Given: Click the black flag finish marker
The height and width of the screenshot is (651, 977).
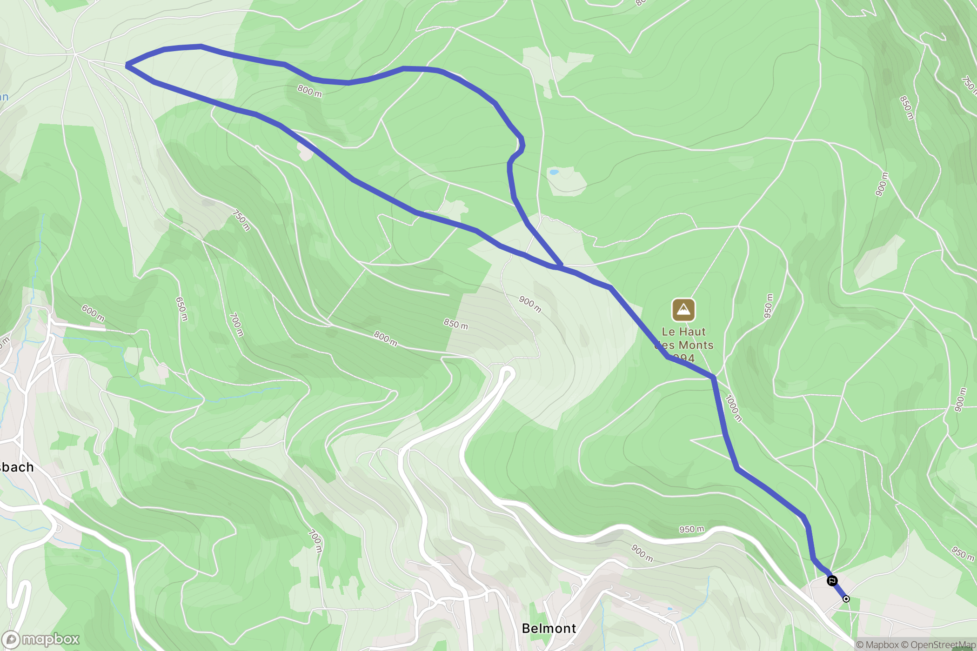Looking at the screenshot, I should coord(832,581).
